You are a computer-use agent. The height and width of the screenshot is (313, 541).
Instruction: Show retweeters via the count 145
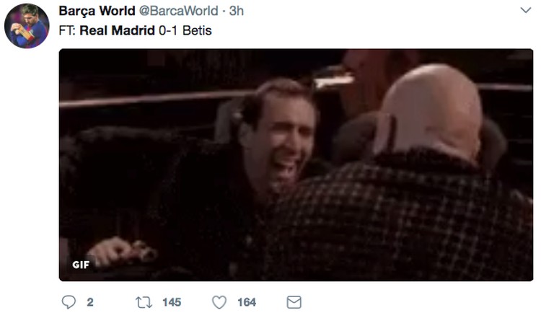(172, 302)
